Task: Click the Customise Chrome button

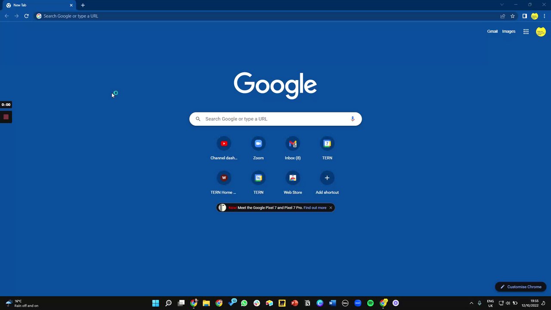Action: [521, 287]
